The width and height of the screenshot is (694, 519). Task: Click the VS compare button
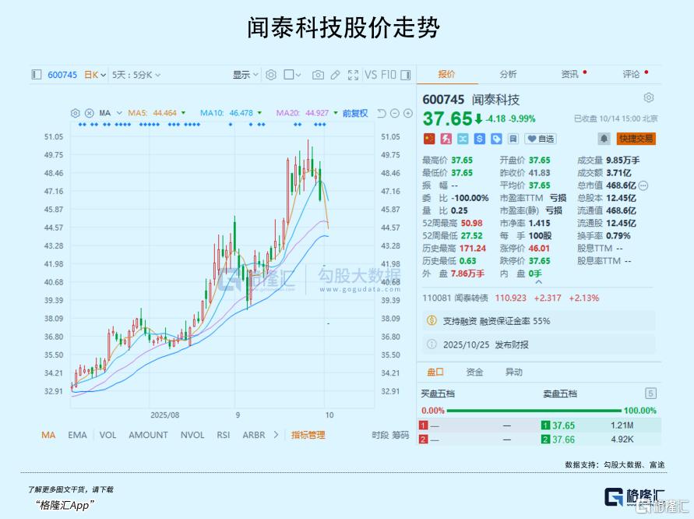371,75
